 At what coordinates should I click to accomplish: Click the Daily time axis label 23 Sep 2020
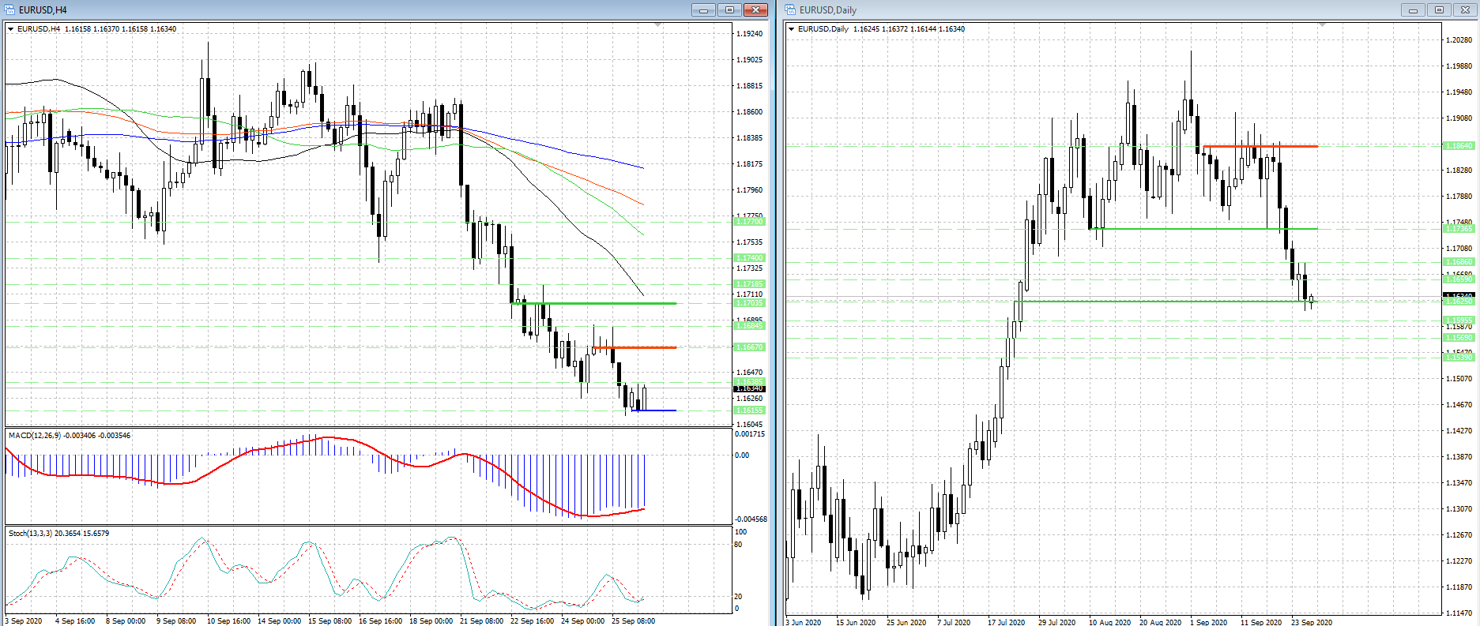[1312, 622]
